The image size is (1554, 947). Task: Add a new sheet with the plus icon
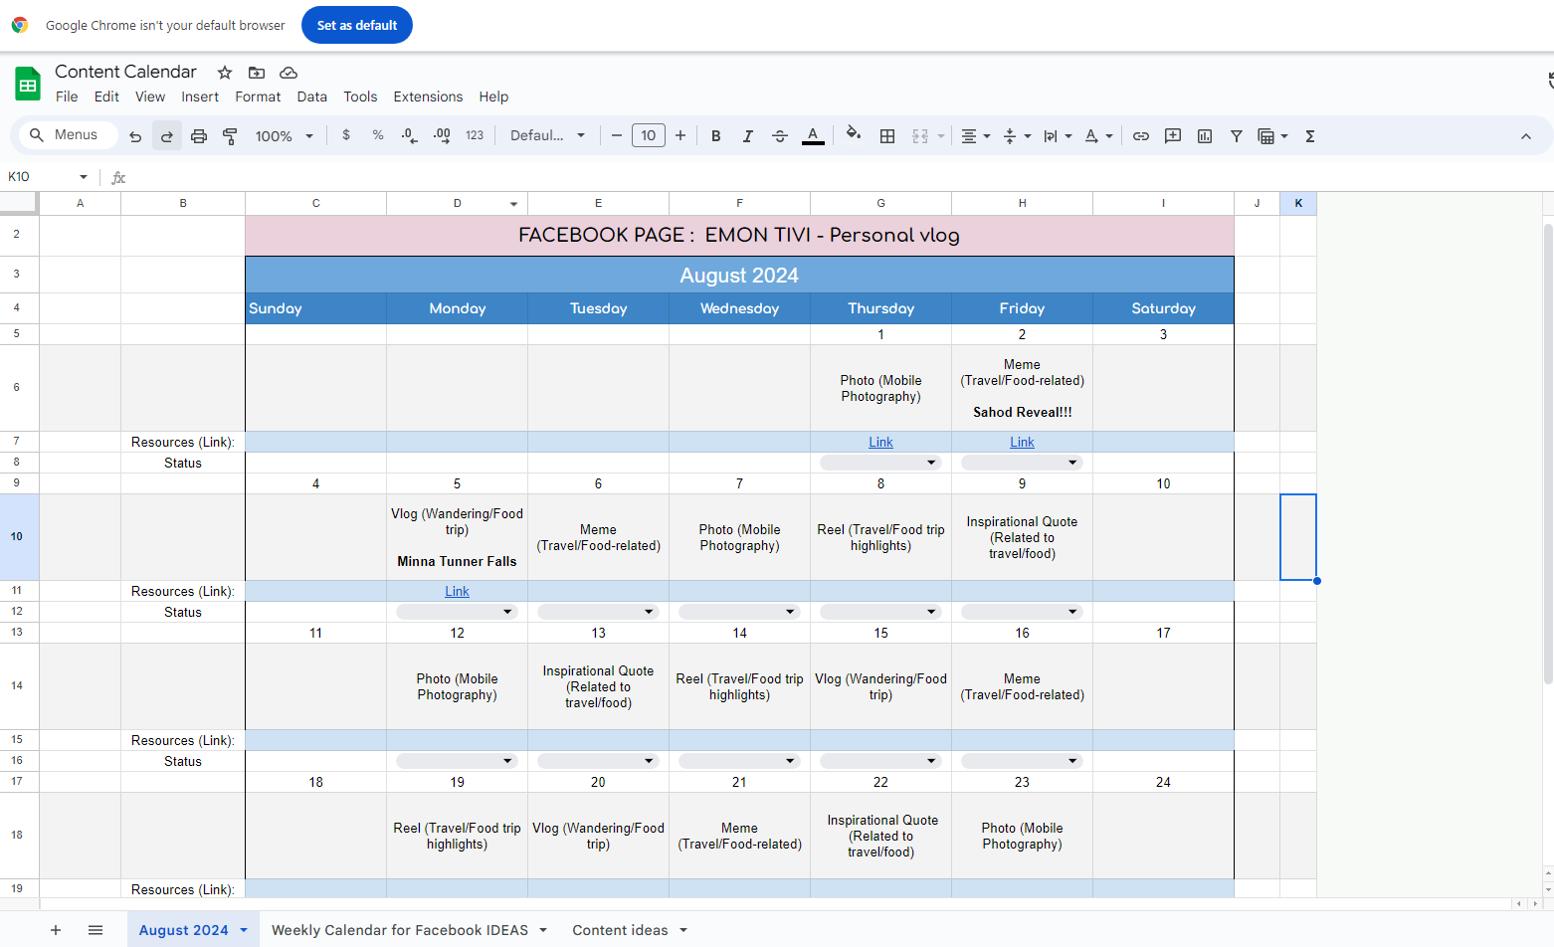tap(56, 930)
